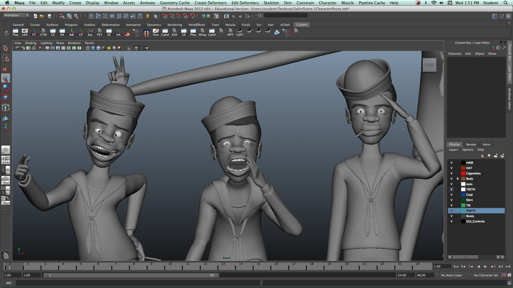Toggle visibility of HAT layer
513x288 pixels.
[451, 168]
